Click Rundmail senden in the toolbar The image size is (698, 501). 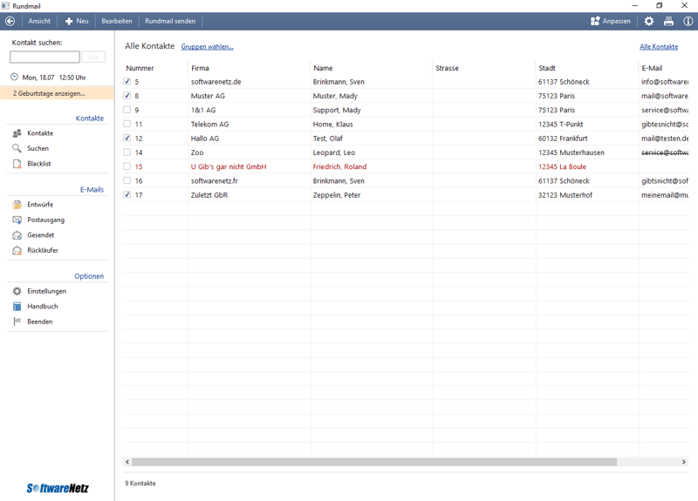coord(170,21)
